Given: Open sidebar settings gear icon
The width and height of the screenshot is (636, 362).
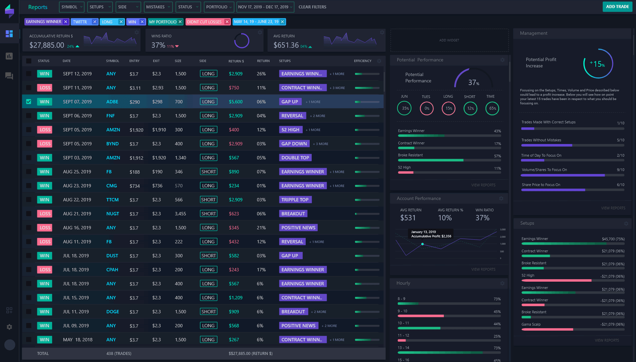Looking at the screenshot, I should pyautogui.click(x=9, y=327).
